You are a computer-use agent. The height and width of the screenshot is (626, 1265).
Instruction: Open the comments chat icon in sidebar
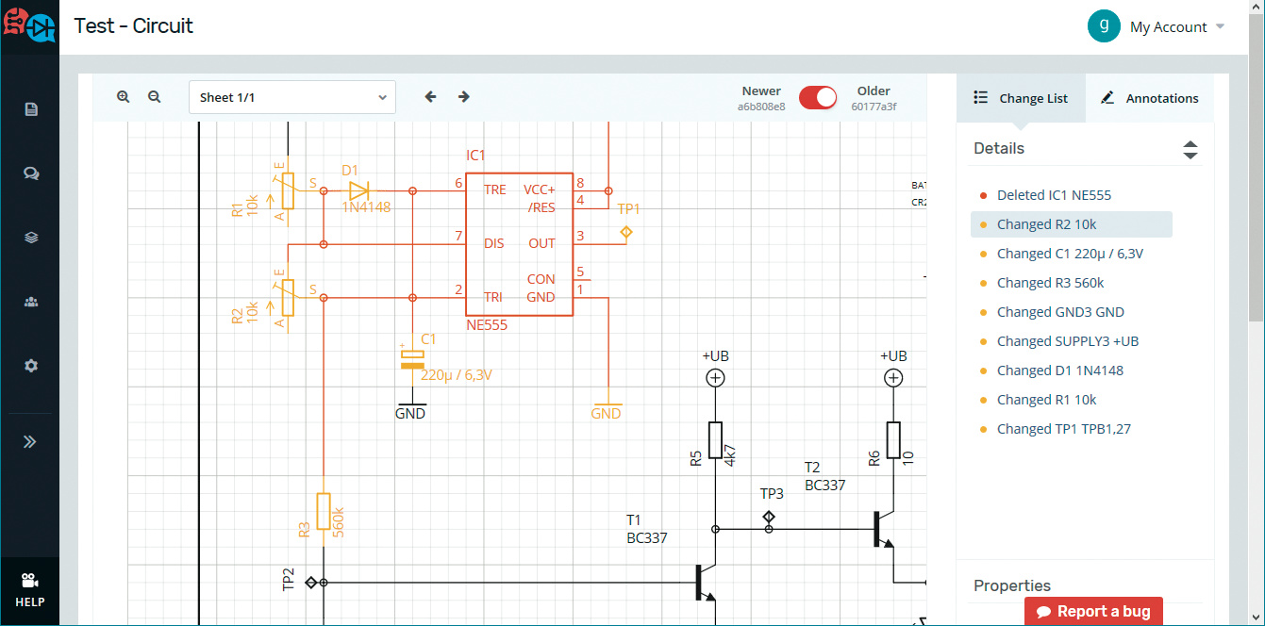point(30,173)
